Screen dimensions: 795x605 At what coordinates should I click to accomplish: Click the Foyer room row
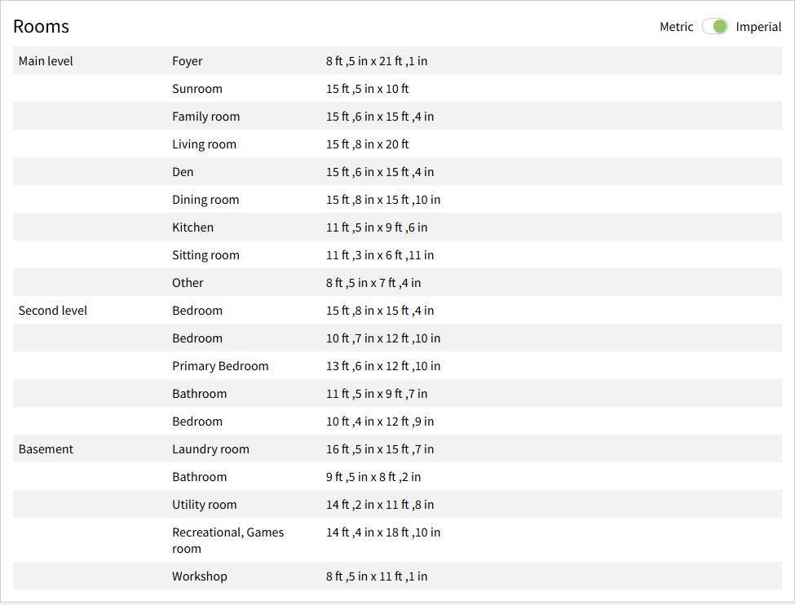(x=188, y=61)
